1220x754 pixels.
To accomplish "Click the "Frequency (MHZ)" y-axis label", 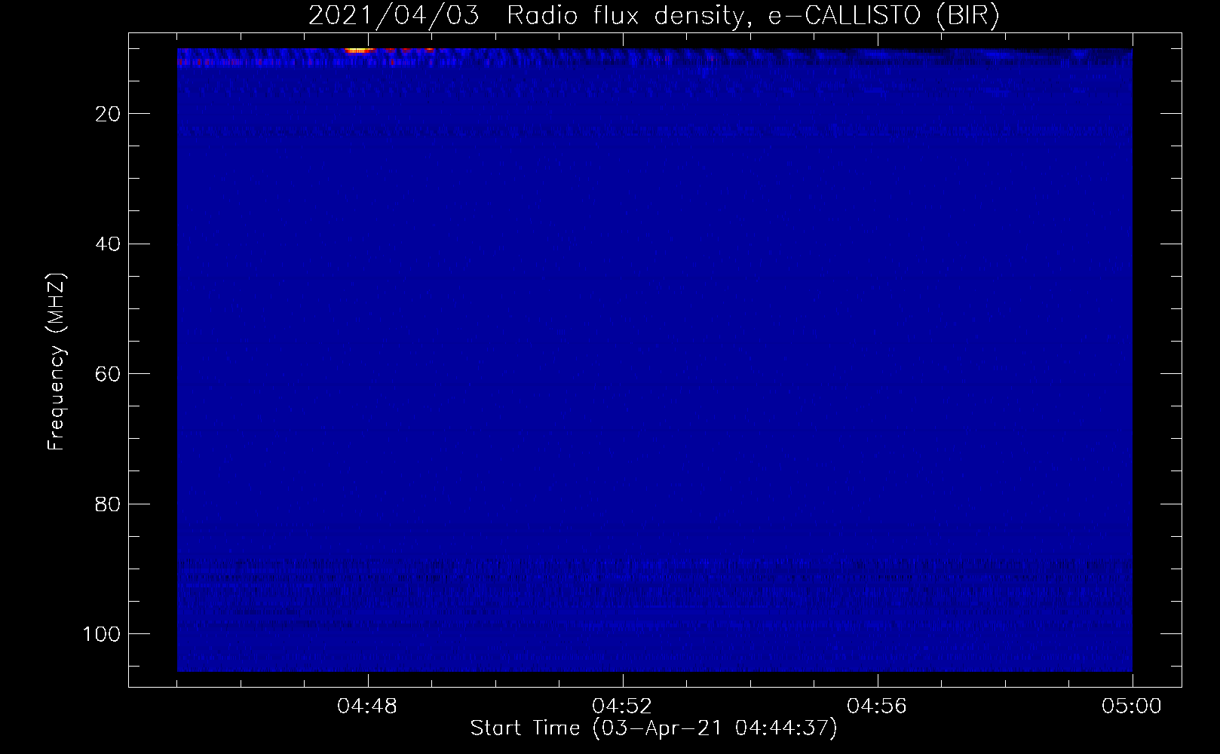I will [57, 362].
